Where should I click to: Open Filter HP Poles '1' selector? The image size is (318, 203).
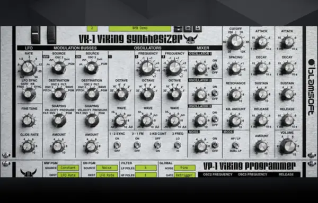click(146, 175)
